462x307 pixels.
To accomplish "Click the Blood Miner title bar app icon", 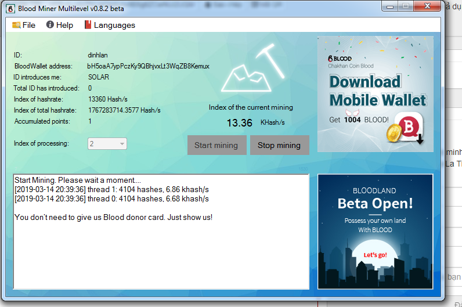I will pos(10,9).
